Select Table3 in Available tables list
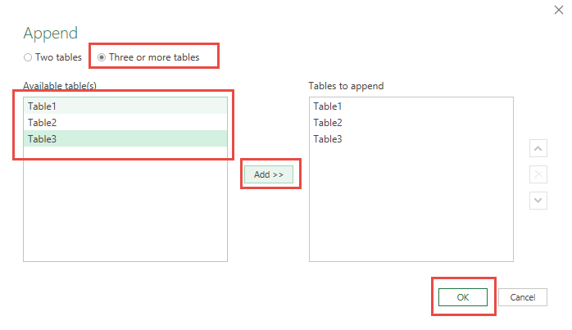This screenshot has height=330, width=572. pos(125,139)
